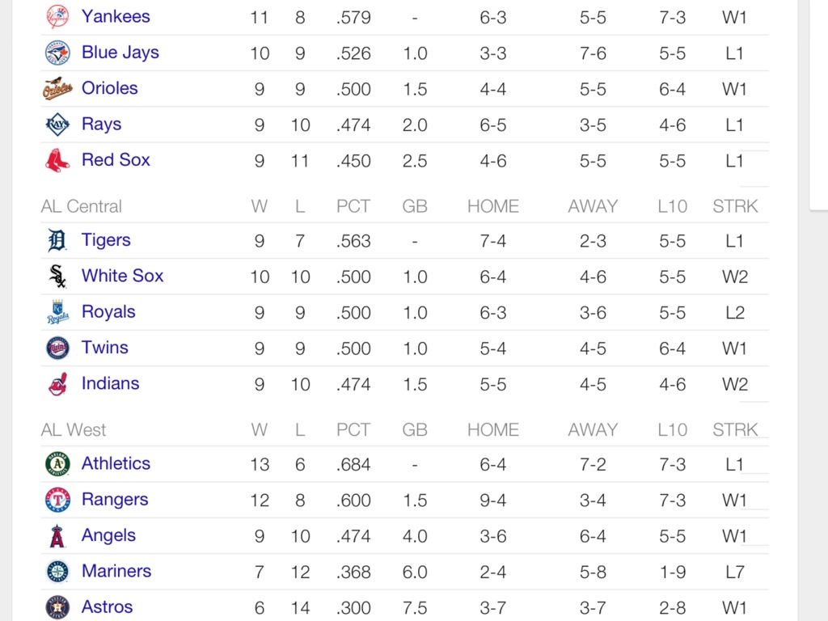Click the Indians team logo

click(57, 384)
